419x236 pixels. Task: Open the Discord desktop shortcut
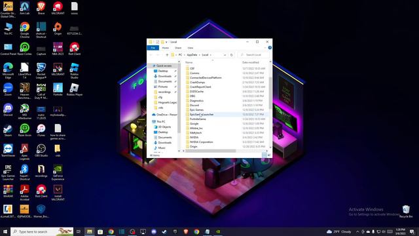[x=8, y=110]
